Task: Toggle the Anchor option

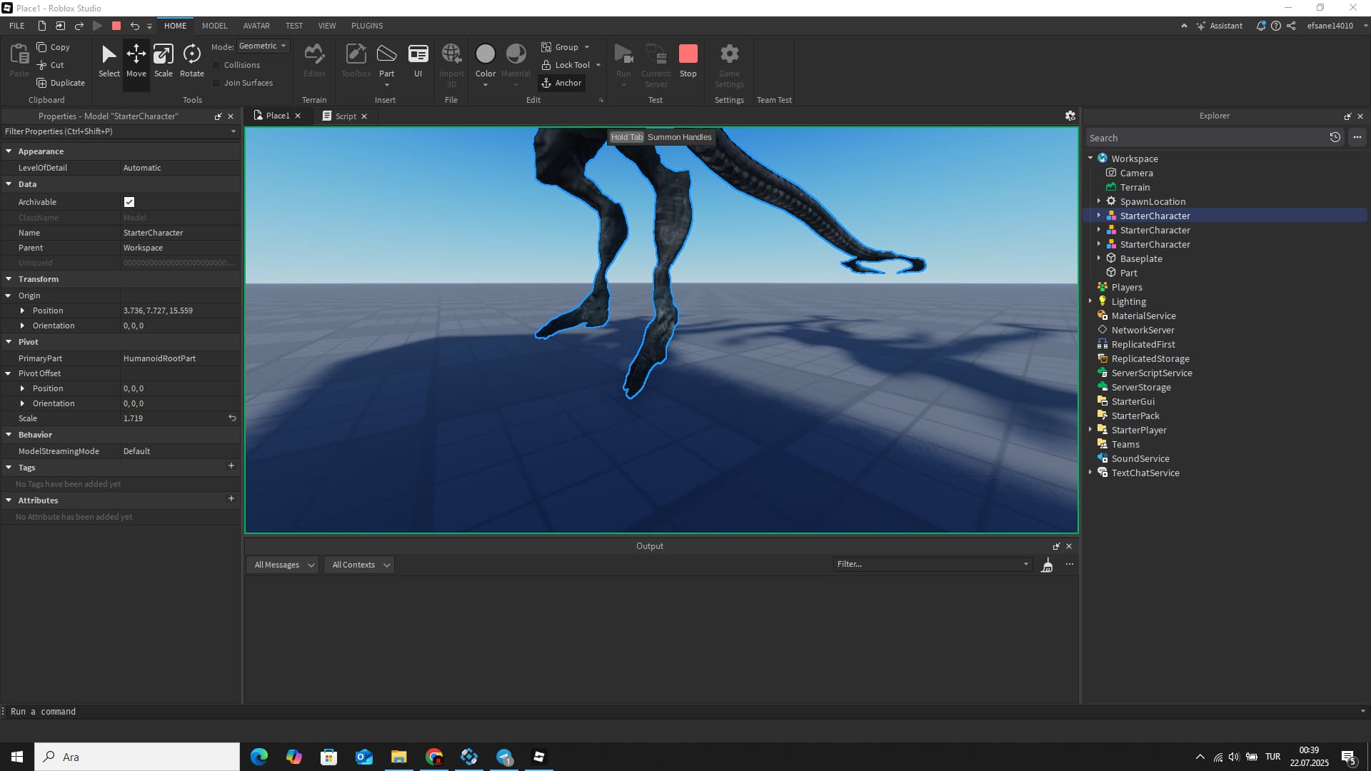Action: (561, 83)
